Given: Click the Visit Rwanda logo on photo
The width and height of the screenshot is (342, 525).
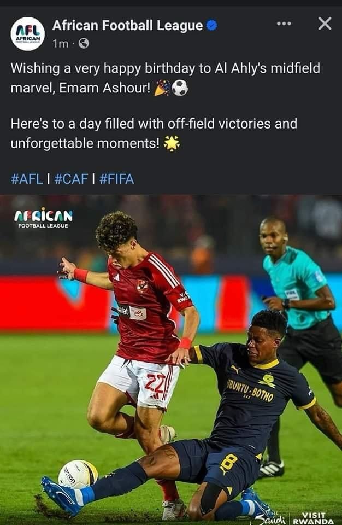Looking at the screenshot, I should pos(313,518).
